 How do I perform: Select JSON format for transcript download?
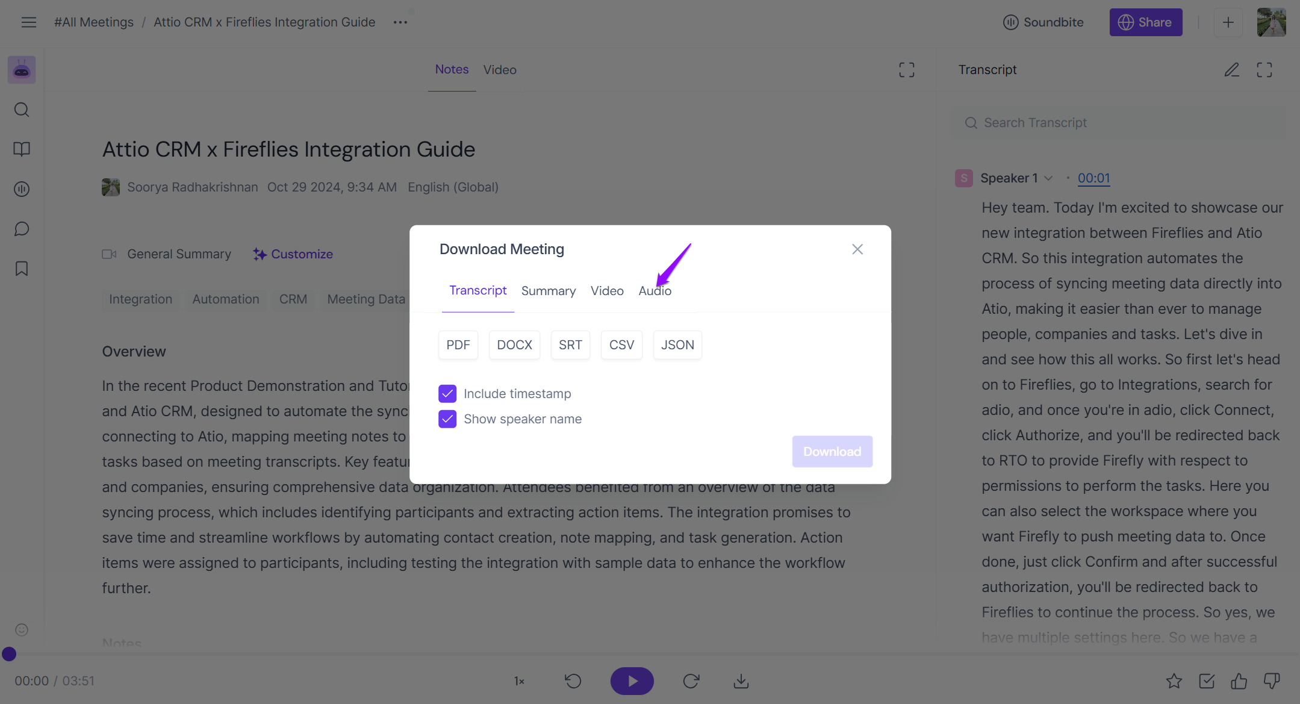[x=678, y=344]
